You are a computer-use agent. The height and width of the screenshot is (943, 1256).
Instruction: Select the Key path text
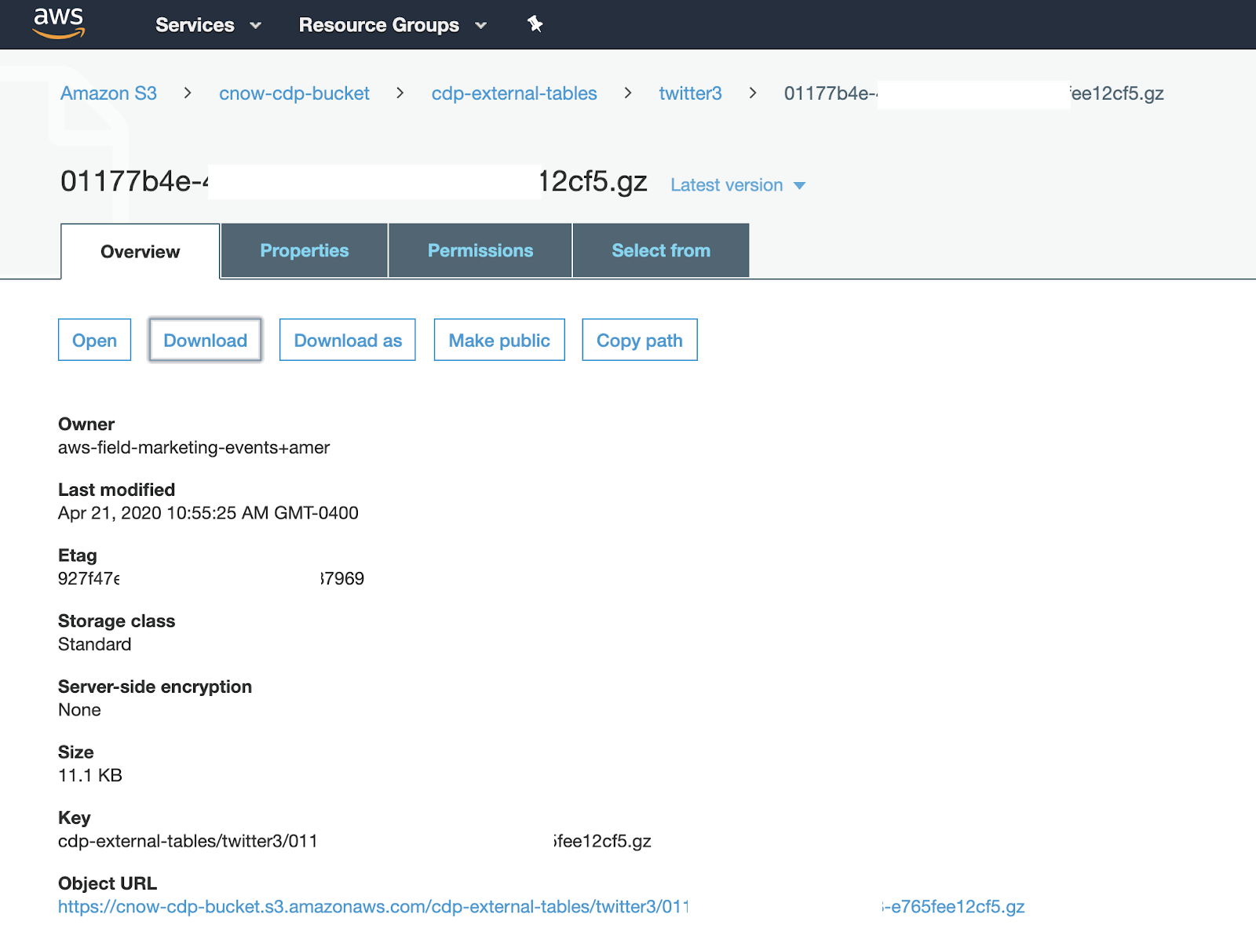point(355,841)
